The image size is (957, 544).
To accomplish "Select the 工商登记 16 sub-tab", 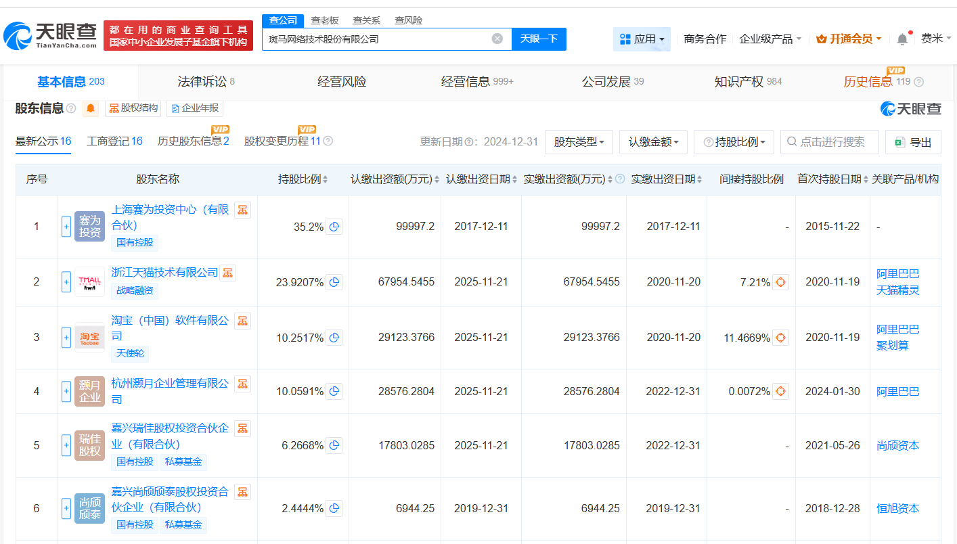I will point(114,141).
